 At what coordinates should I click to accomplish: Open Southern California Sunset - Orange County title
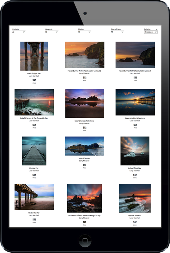click(x=84, y=216)
